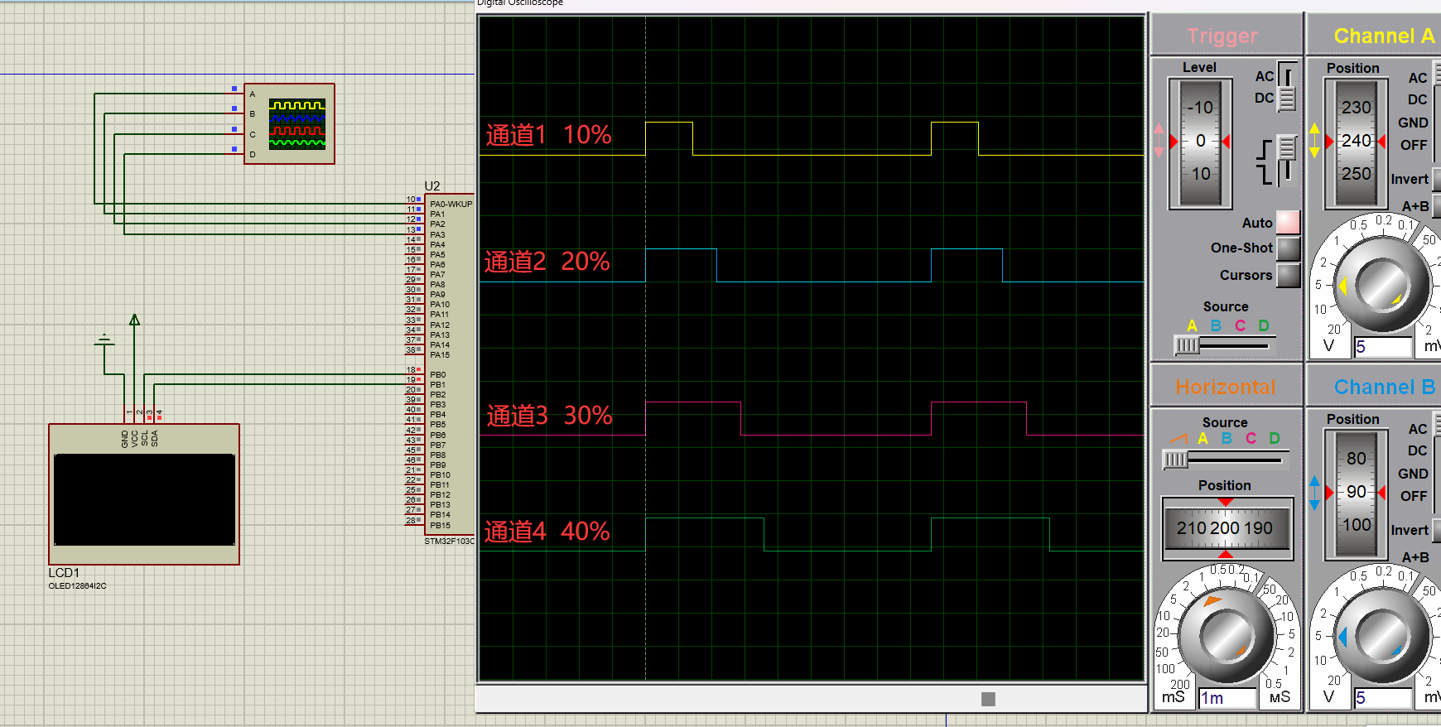Click the OFF coupling label in Channel A
The image size is (1441, 727).
(1414, 145)
